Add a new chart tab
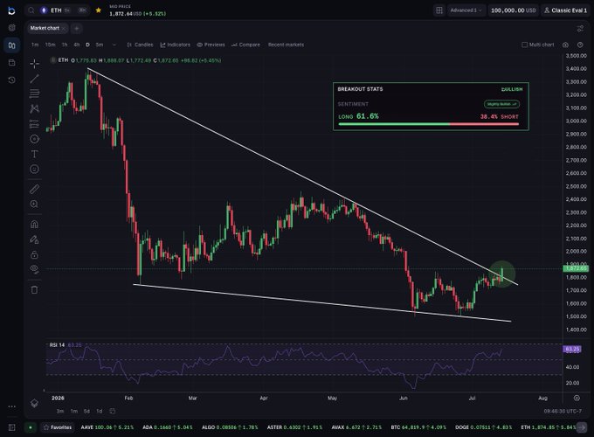594x437 pixels. (77, 29)
